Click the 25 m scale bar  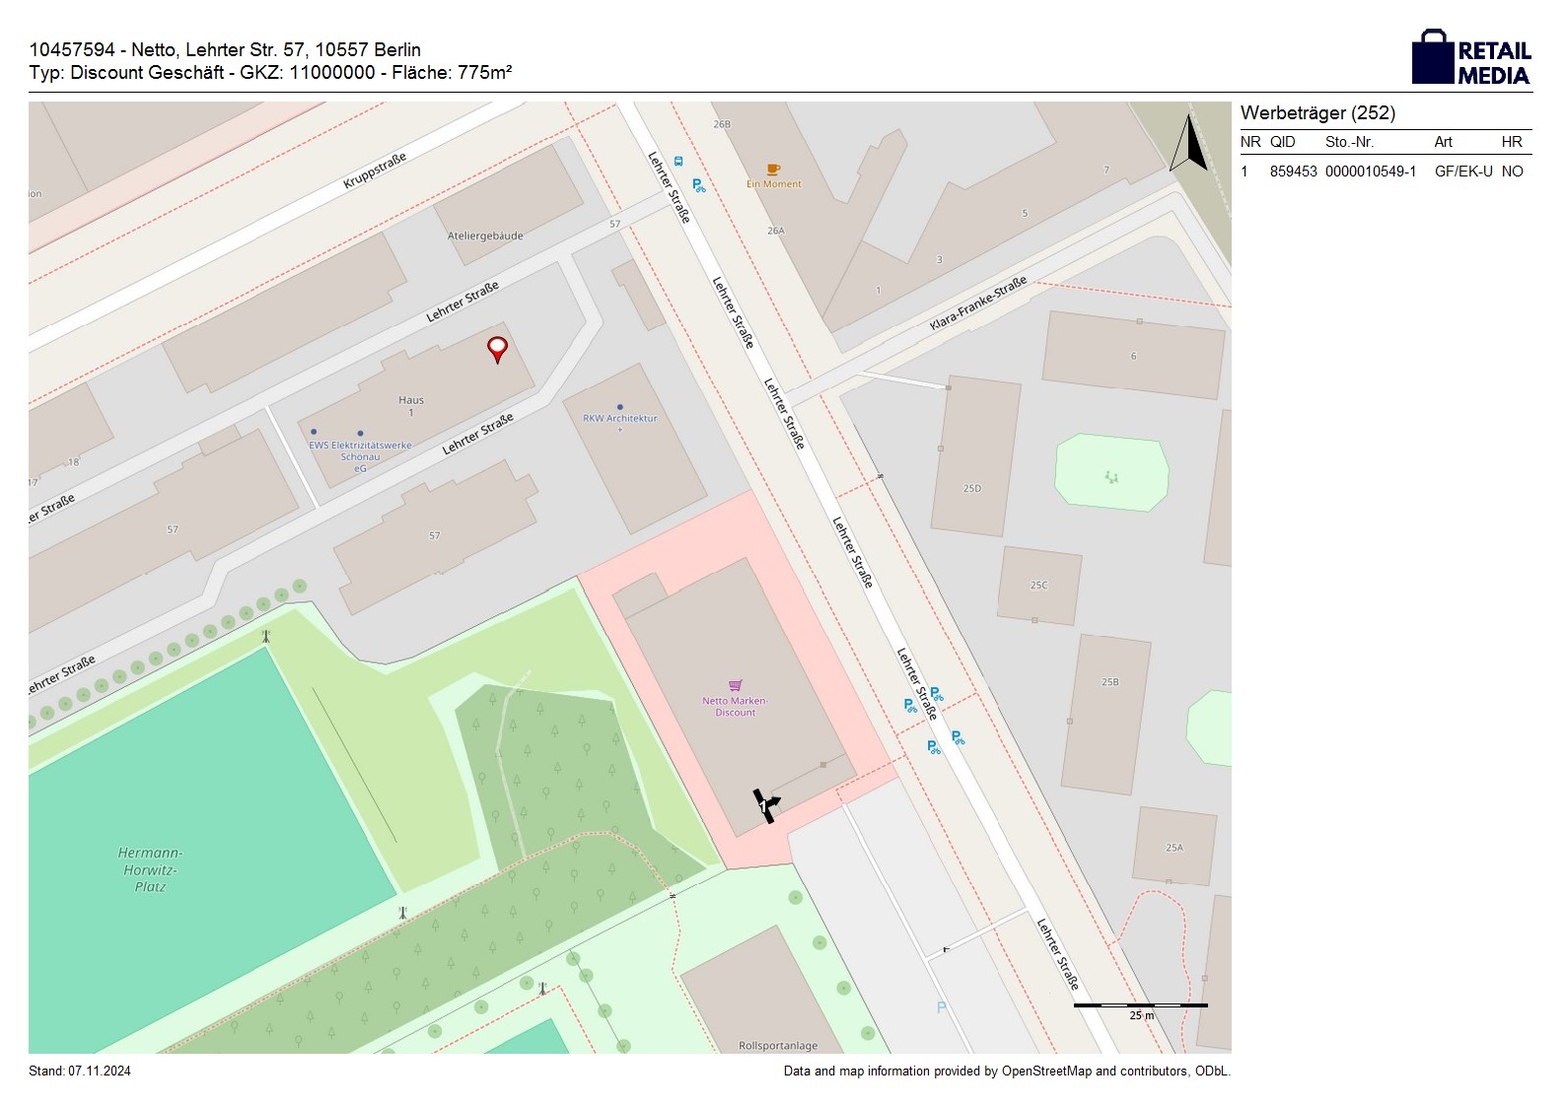pyautogui.click(x=1140, y=1006)
